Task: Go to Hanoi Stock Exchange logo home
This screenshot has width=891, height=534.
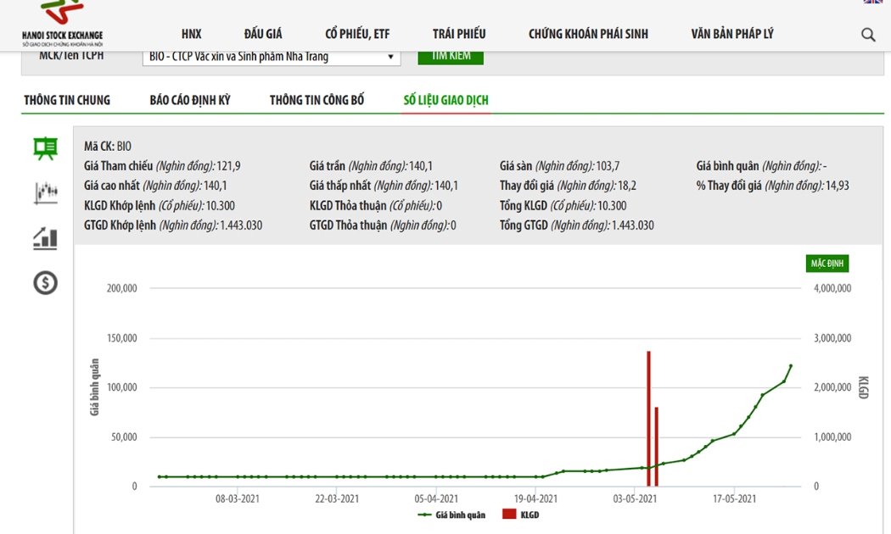Action: click(63, 24)
